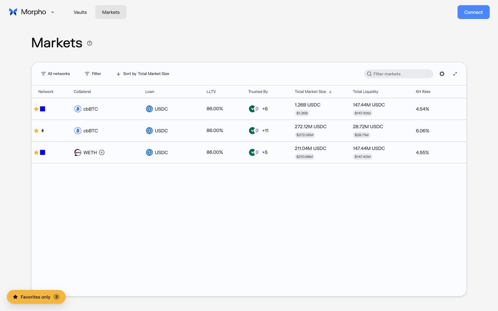Click the $272.06M value badge
Image resolution: width=498 pixels, height=311 pixels.
(305, 135)
